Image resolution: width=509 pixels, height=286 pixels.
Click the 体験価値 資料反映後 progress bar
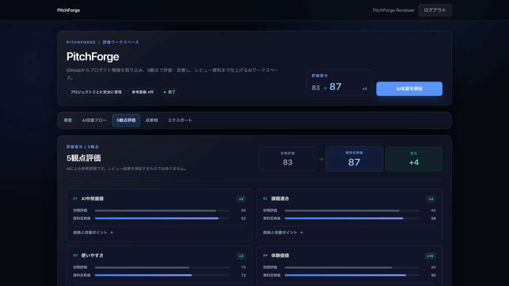352,275
